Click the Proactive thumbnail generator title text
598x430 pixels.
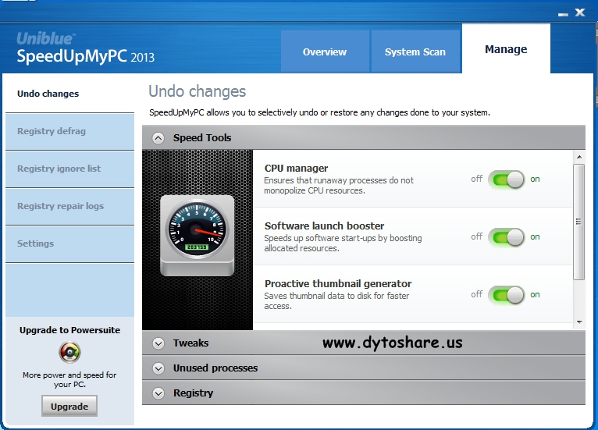(x=338, y=283)
